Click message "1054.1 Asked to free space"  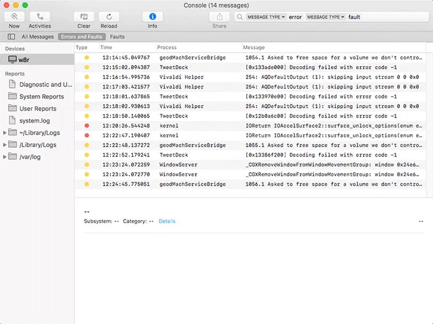click(333, 58)
